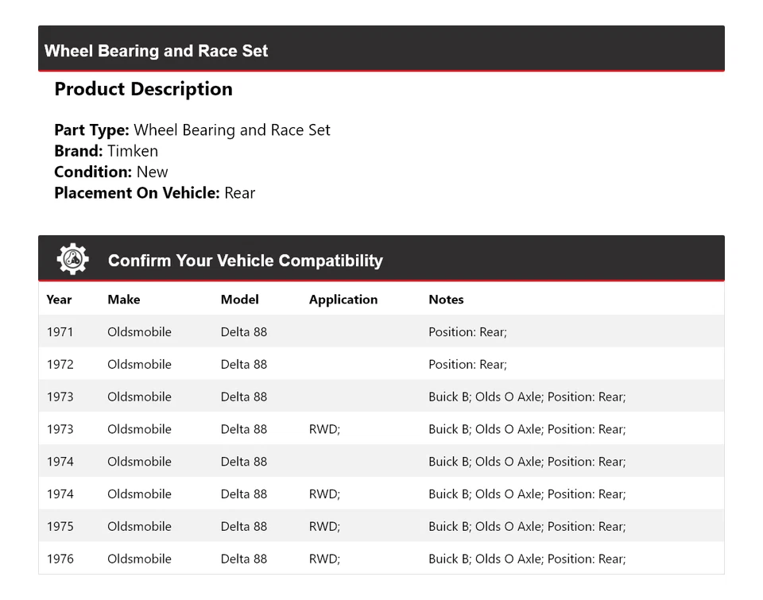Click RWD; in the 1975 row
Screen dimensions: 763x600
[324, 526]
